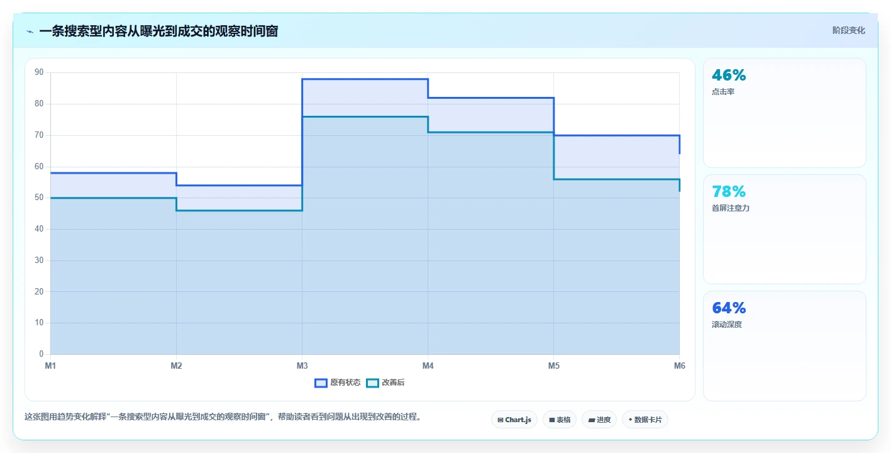891x453 pixels.
Task: Click the M5 x-axis label
Action: [x=553, y=366]
